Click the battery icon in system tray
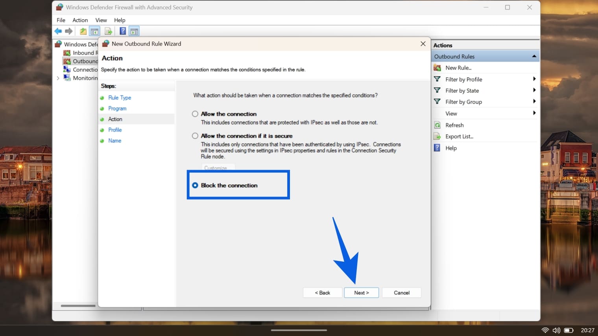598x336 pixels. (568, 330)
